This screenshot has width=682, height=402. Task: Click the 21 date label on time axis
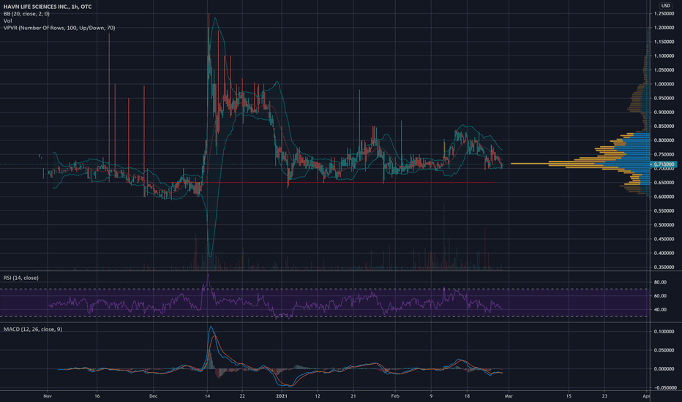point(353,396)
